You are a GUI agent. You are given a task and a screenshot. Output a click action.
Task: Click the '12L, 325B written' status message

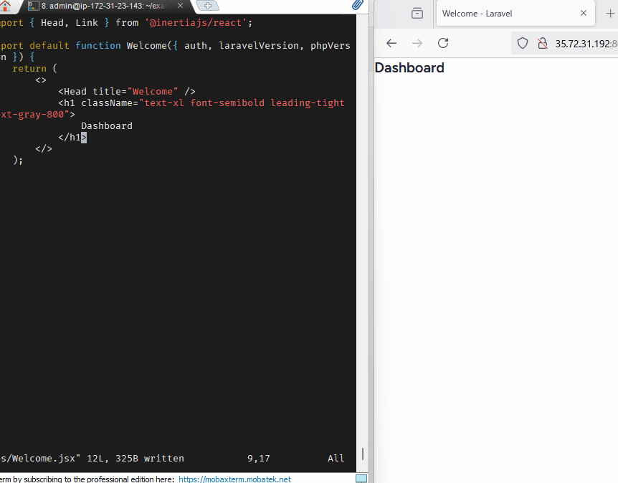pyautogui.click(x=136, y=458)
